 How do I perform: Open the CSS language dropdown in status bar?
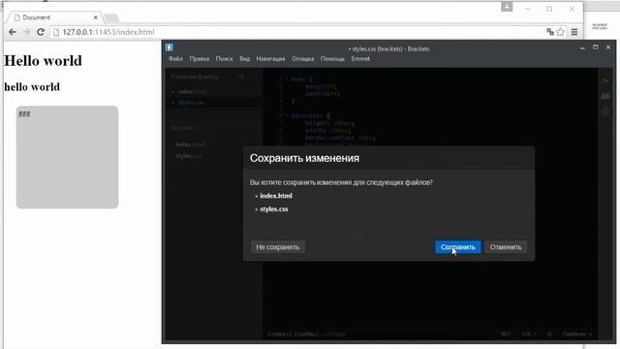click(x=529, y=333)
